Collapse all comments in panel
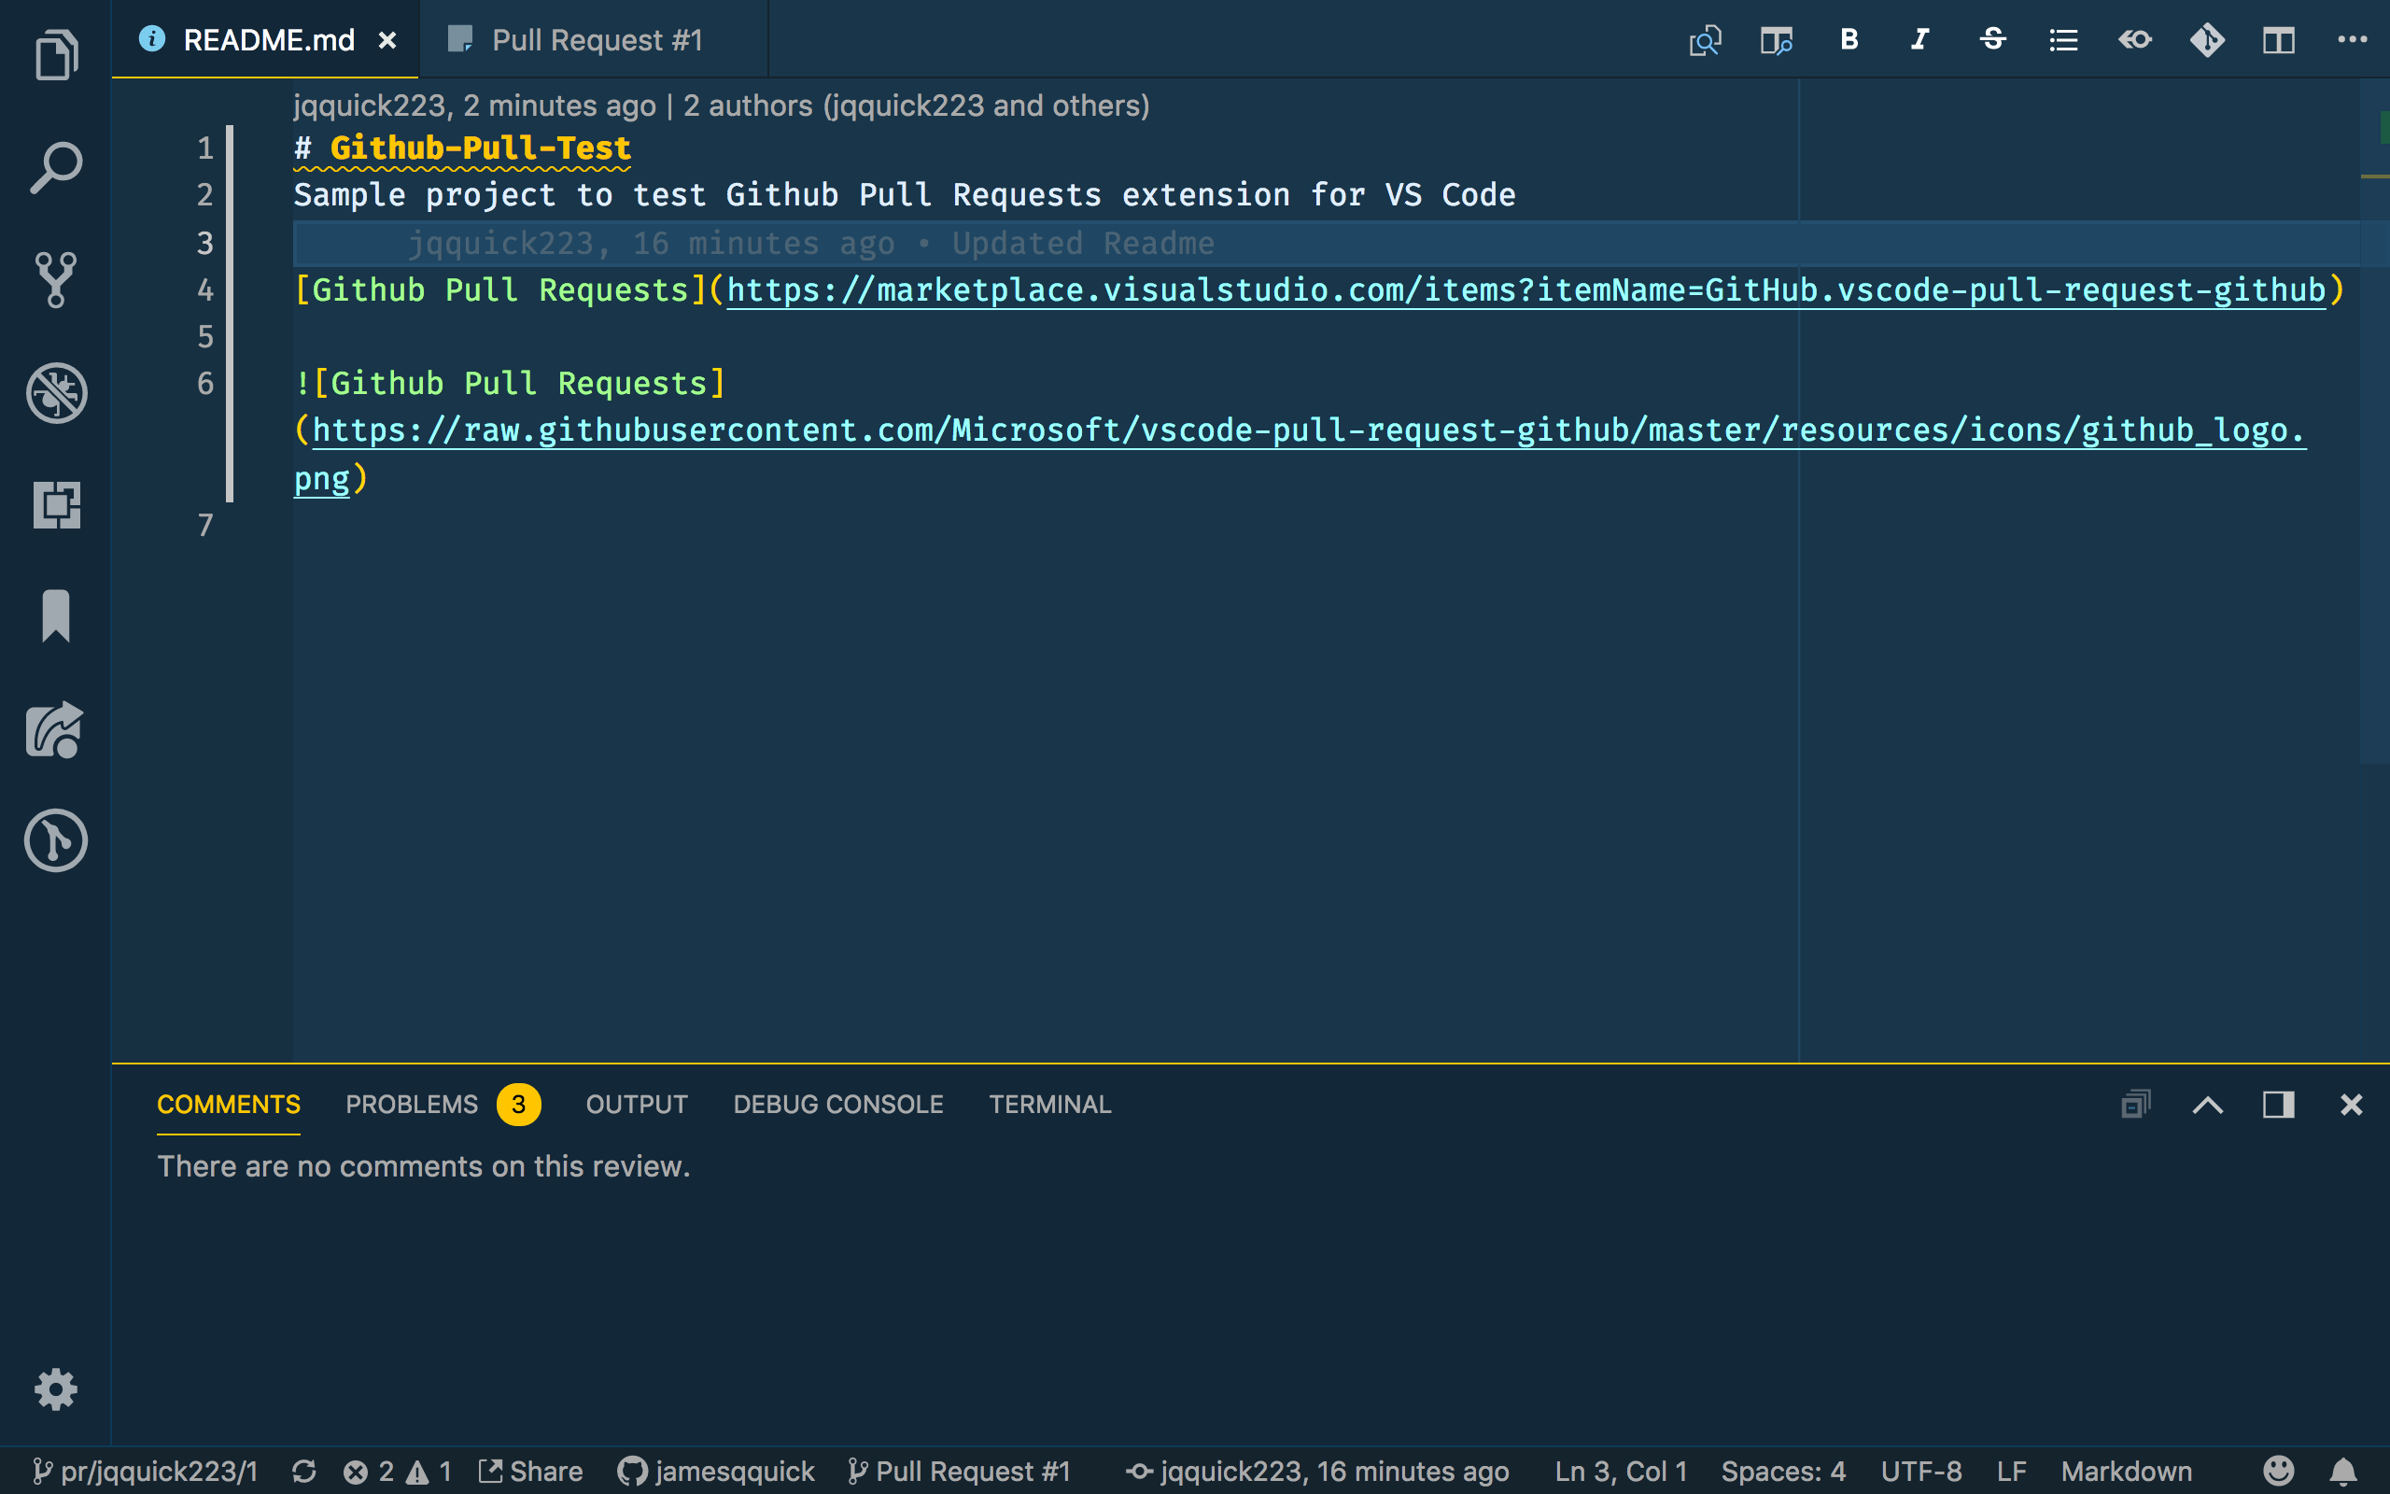2390x1494 pixels. pyautogui.click(x=2135, y=1104)
